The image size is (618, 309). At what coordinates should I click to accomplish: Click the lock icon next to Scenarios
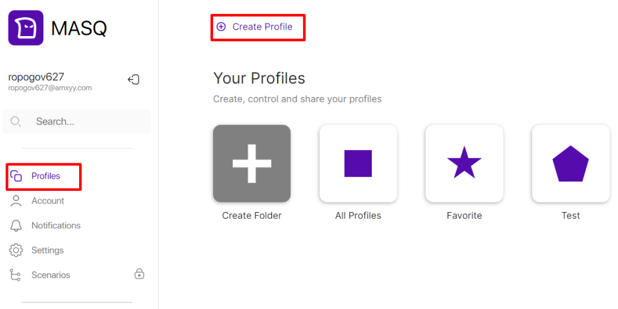(x=139, y=273)
